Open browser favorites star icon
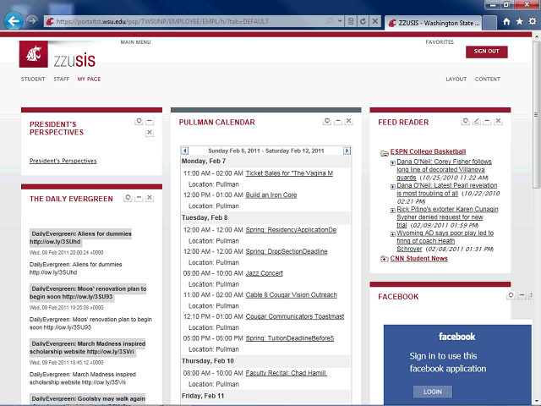 tap(520, 22)
